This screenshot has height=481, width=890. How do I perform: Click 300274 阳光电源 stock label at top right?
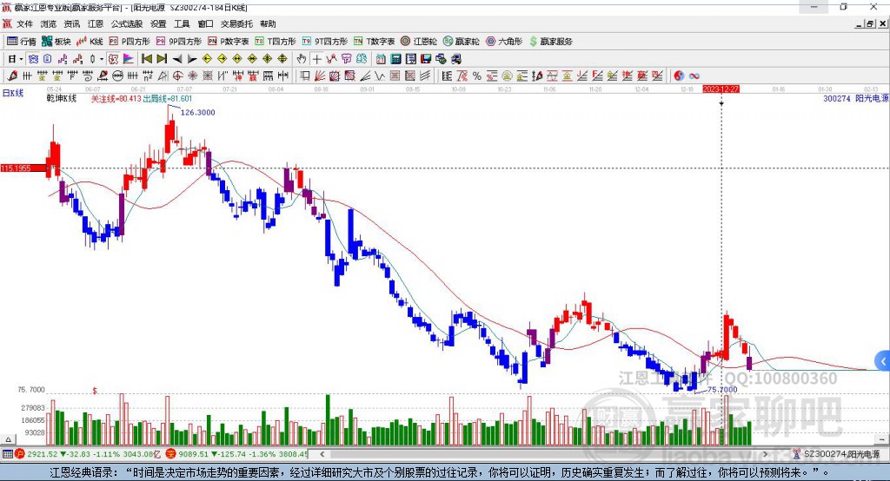[x=855, y=99]
